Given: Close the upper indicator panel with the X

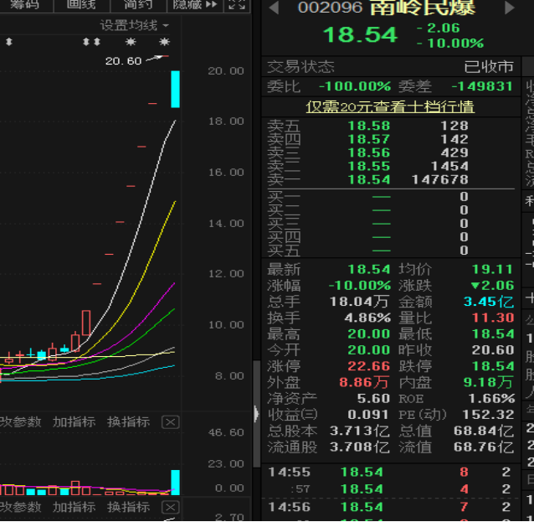Looking at the screenshot, I should point(170,422).
